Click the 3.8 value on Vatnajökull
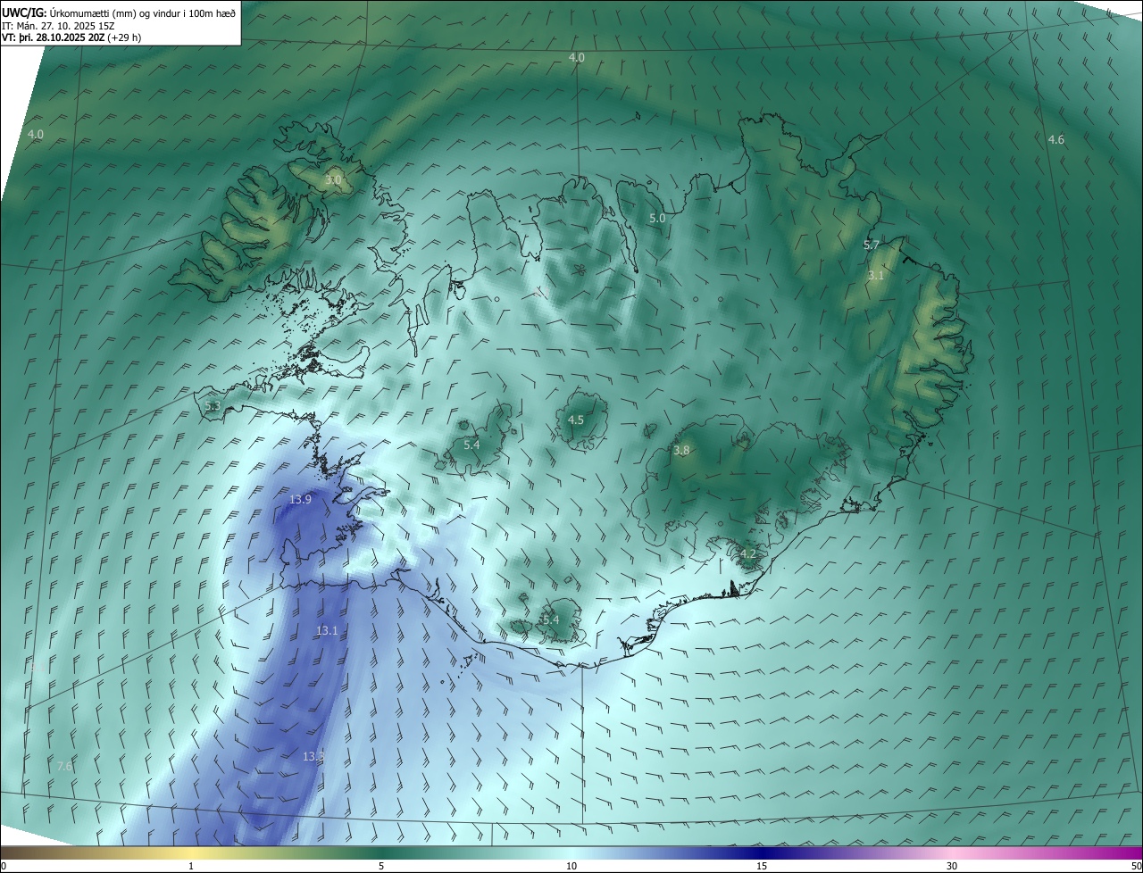This screenshot has height=873, width=1143. tap(681, 451)
